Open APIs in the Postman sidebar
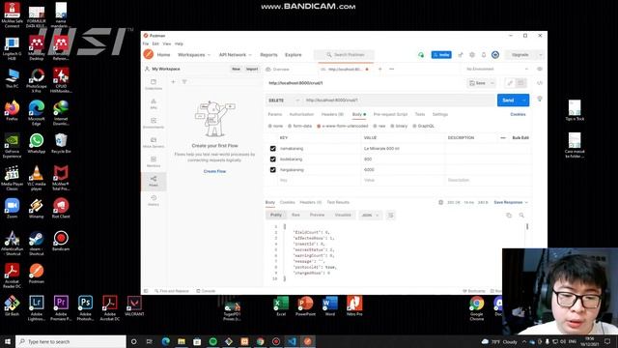The width and height of the screenshot is (618, 348). tap(154, 103)
